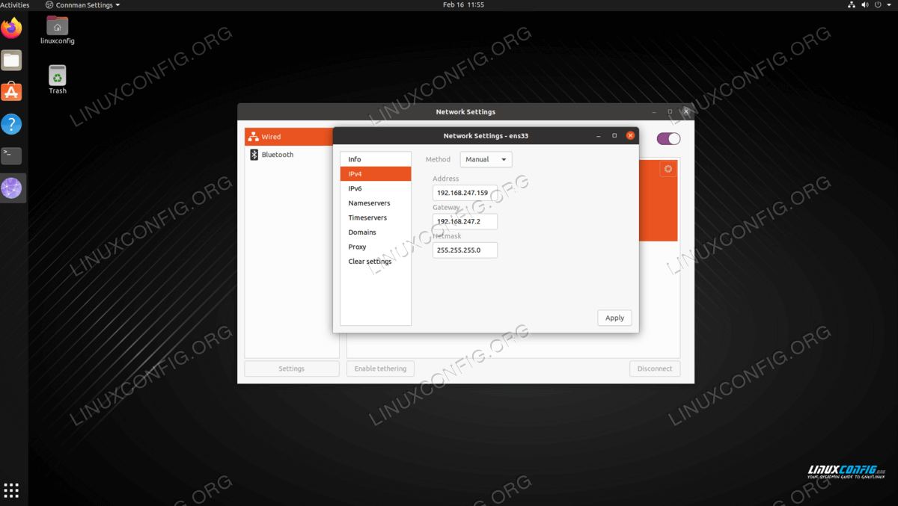
Task: Open the Domains section
Action: point(376,232)
